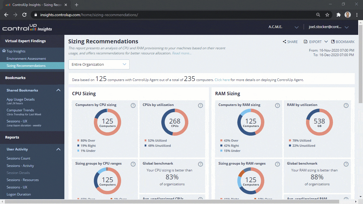Click the vertical page scrollbar
The height and width of the screenshot is (204, 363).
point(360,64)
